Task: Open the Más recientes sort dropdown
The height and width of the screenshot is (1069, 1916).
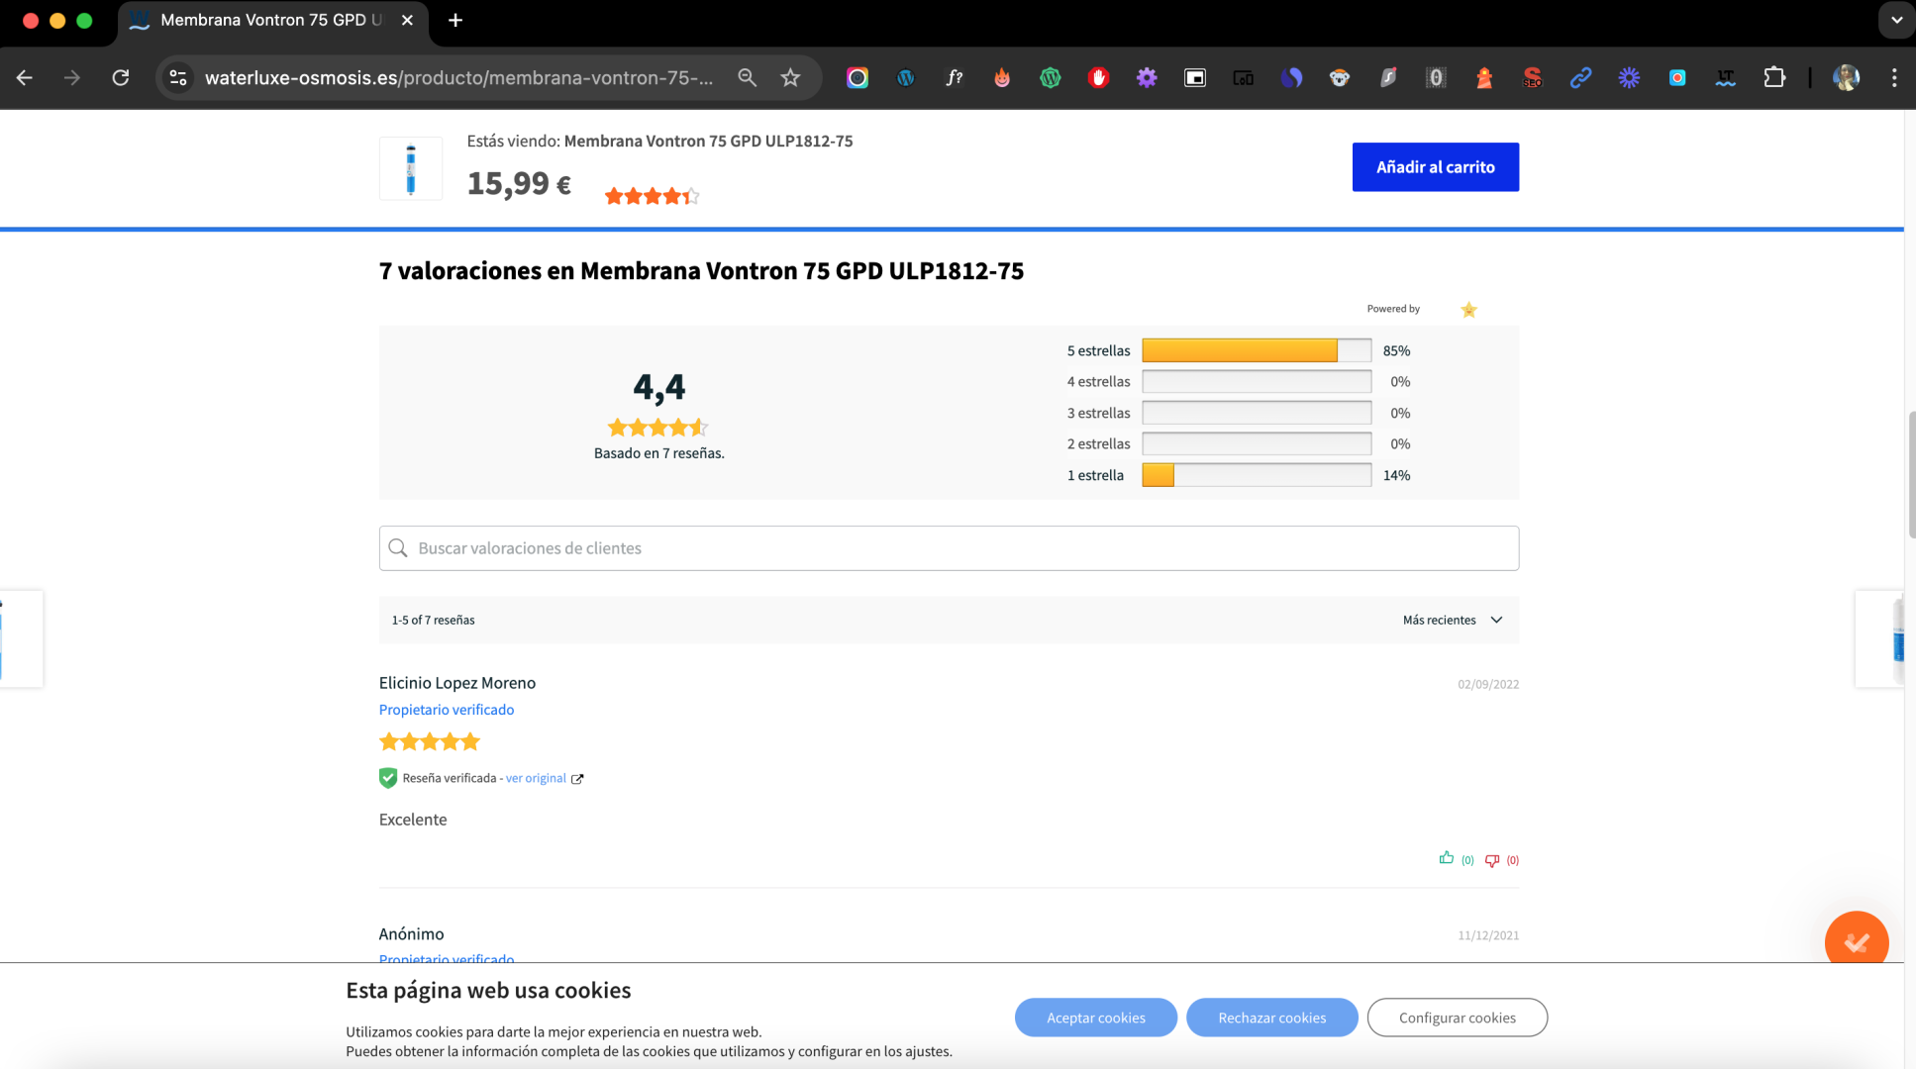Action: coord(1453,620)
